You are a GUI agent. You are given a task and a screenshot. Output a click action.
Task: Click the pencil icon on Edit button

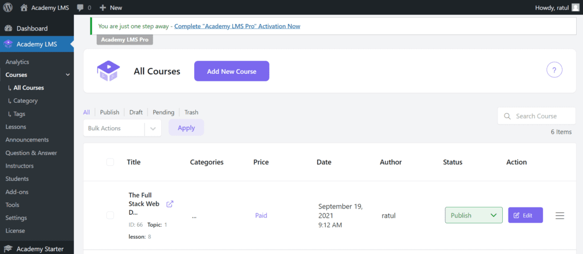click(516, 215)
